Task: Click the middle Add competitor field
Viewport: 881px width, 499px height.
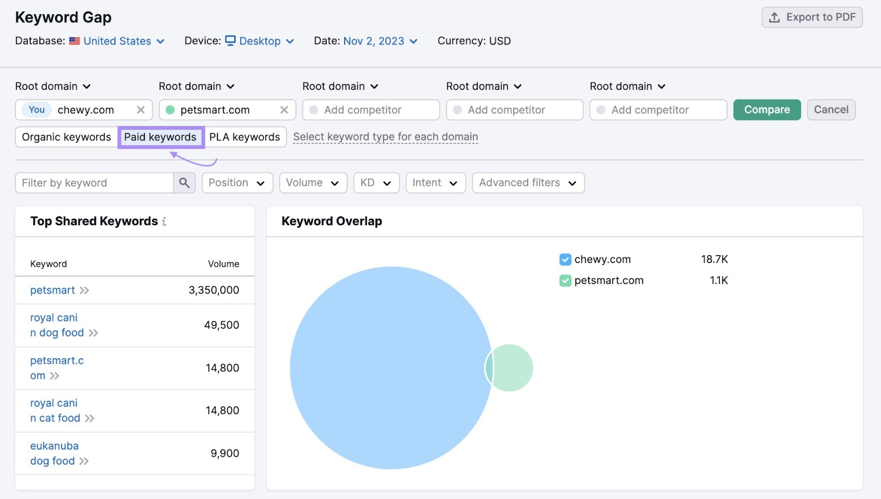Action: 515,110
